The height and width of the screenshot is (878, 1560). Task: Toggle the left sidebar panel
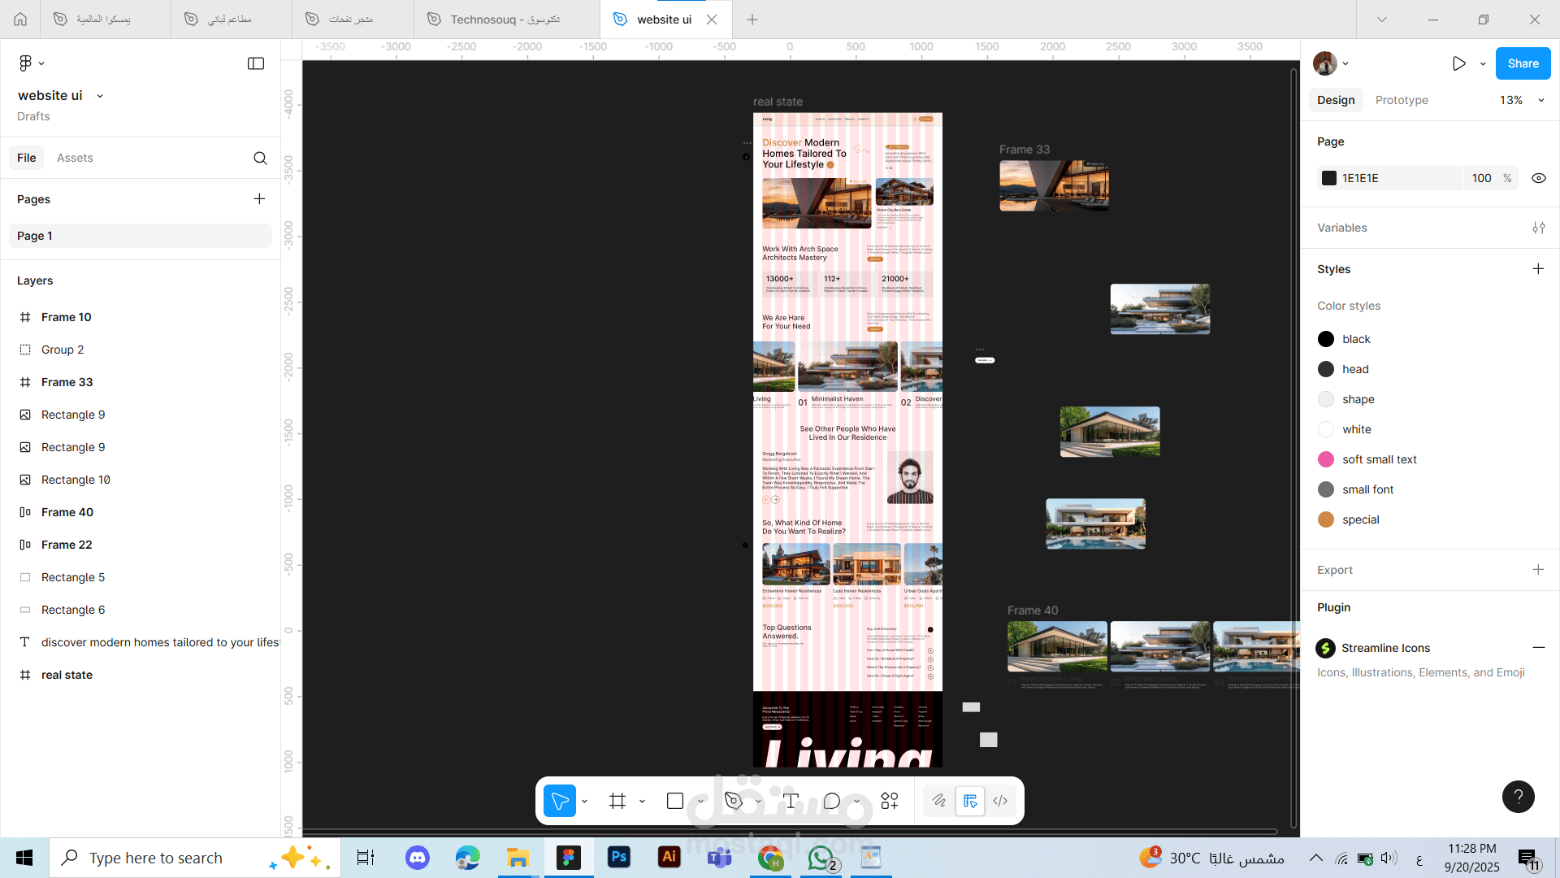click(256, 63)
